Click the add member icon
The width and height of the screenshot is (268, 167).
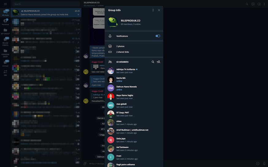pos(158,62)
